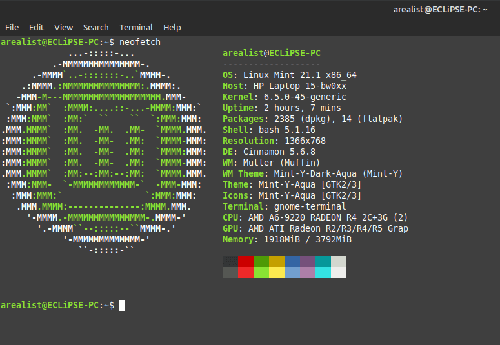Click the DE line Cinnamon 5.6.8

(269, 152)
